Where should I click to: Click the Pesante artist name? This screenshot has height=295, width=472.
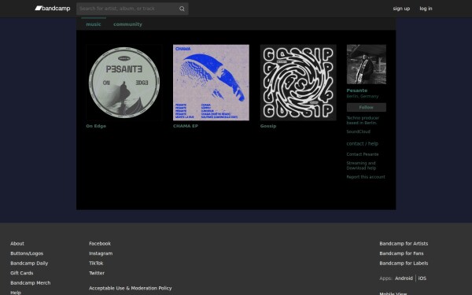point(356,90)
